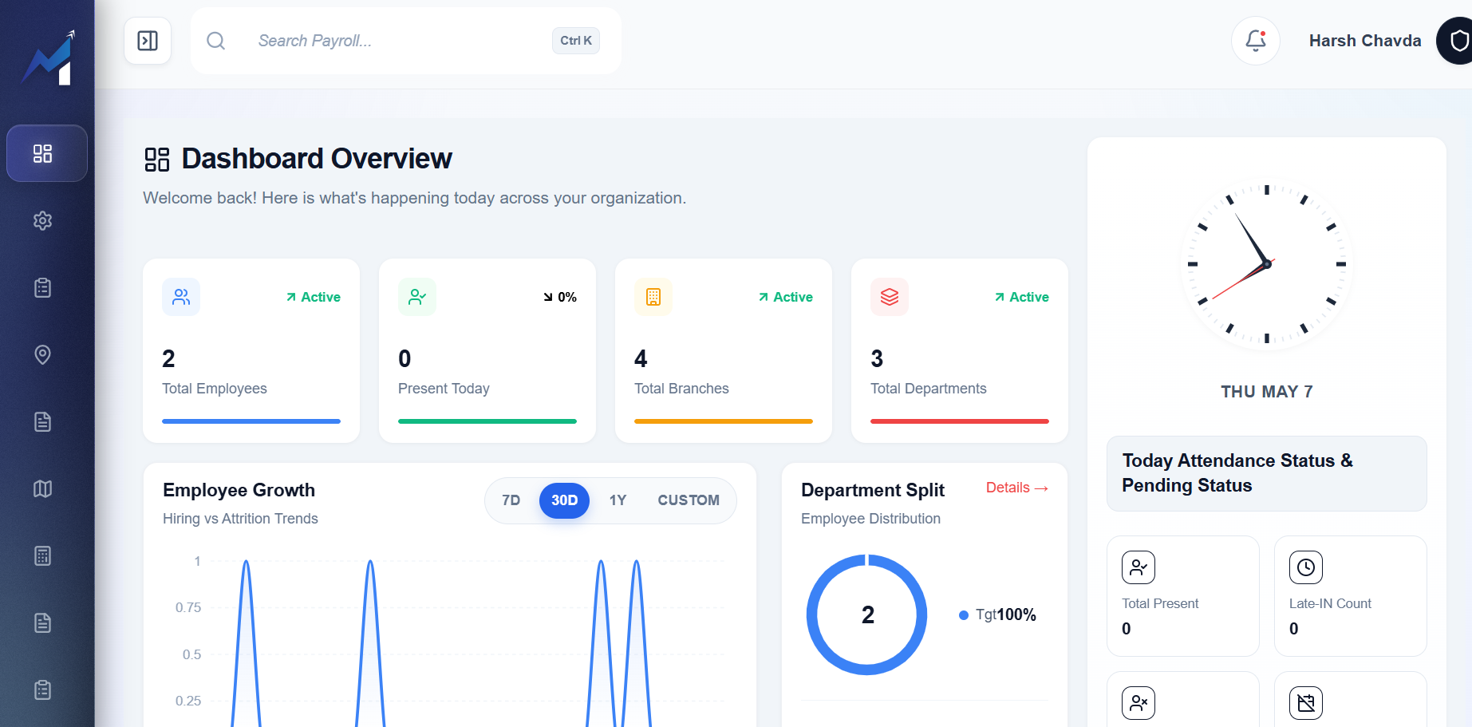Select the 30D range tab
Screen dimensions: 1472x727
[564, 500]
